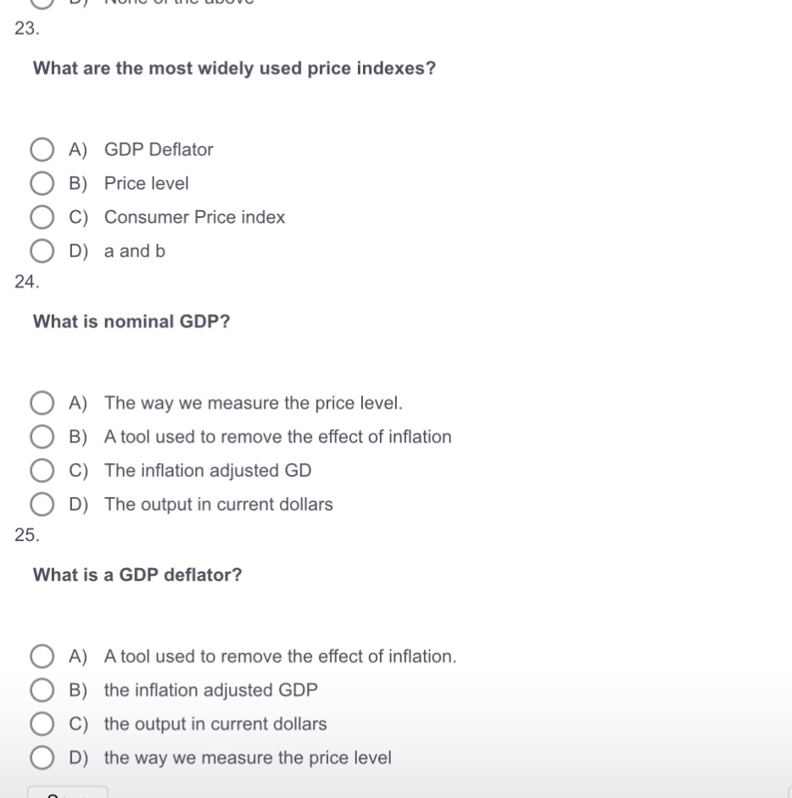Screen dimensions: 792x798
Task: Select answer B) Price level for question 23
Action: click(42, 183)
